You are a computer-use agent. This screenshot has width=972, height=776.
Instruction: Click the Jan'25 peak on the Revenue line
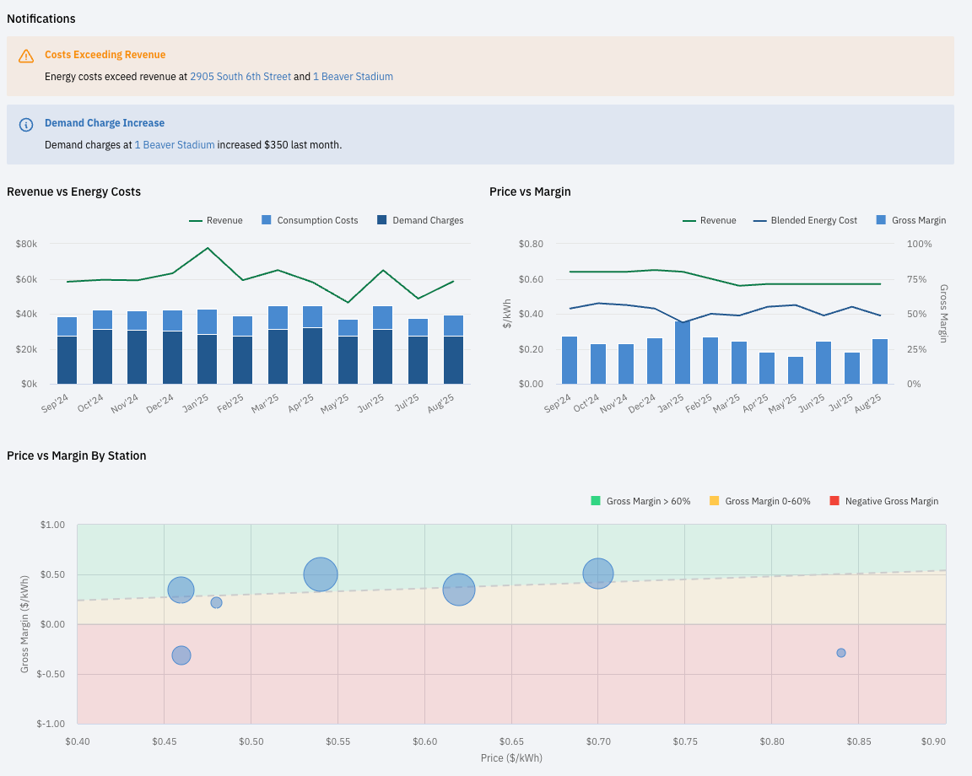pos(208,248)
